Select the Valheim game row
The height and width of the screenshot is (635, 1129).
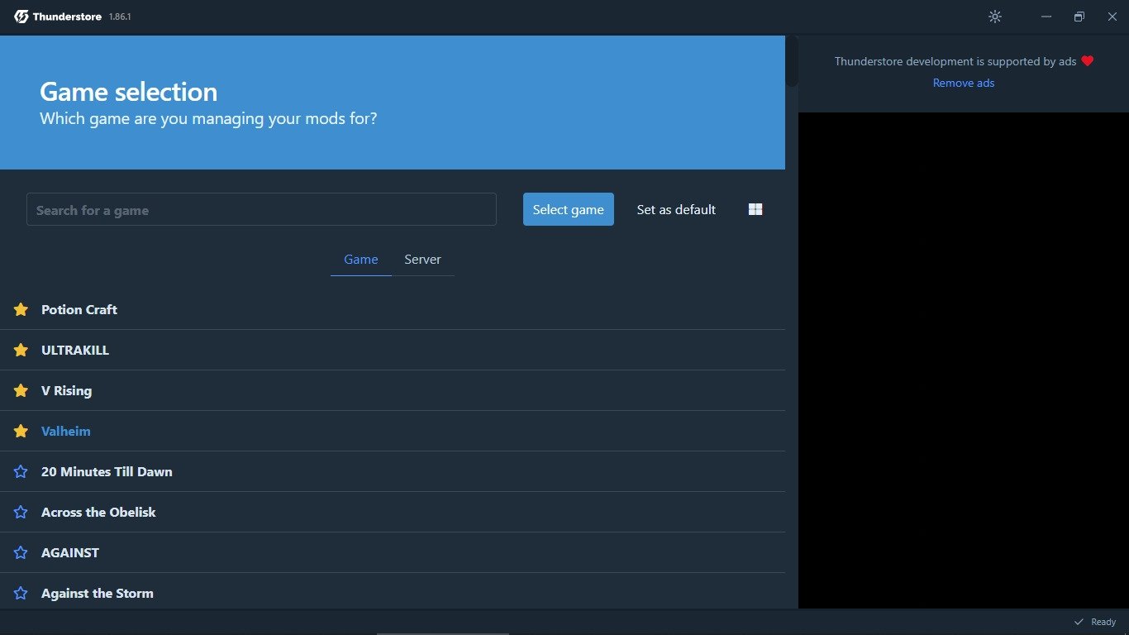pyautogui.click(x=393, y=431)
